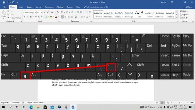Open the Select dropdown in Editing

(x=184, y=18)
